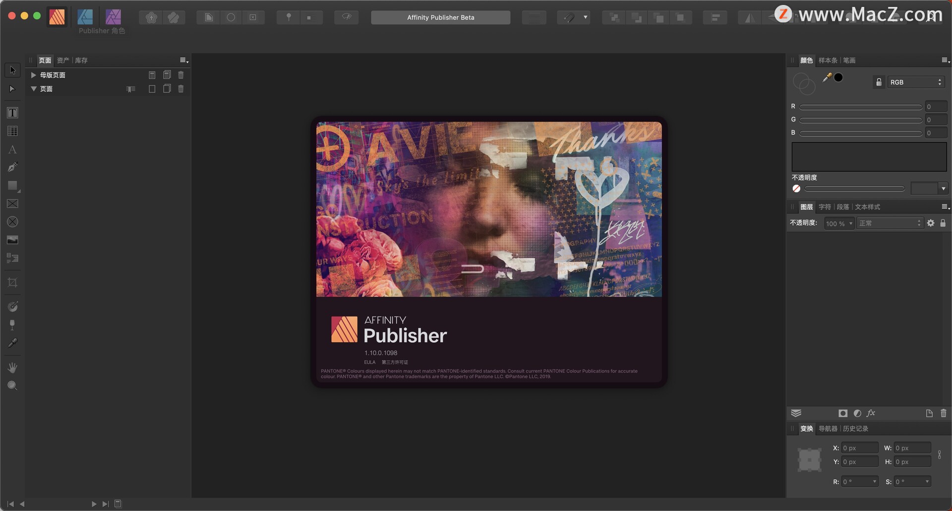The height and width of the screenshot is (511, 952).
Task: Select the View hand tool
Action: [x=12, y=368]
